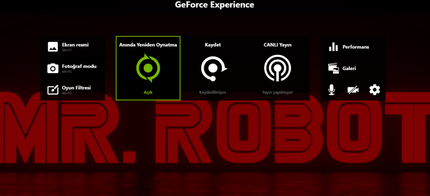Click the Anında Yeniden Oynatma title
430x196 pixels.
coord(148,45)
